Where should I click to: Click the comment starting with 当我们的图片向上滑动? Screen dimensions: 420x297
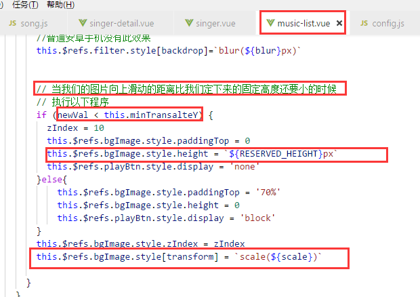click(x=186, y=89)
